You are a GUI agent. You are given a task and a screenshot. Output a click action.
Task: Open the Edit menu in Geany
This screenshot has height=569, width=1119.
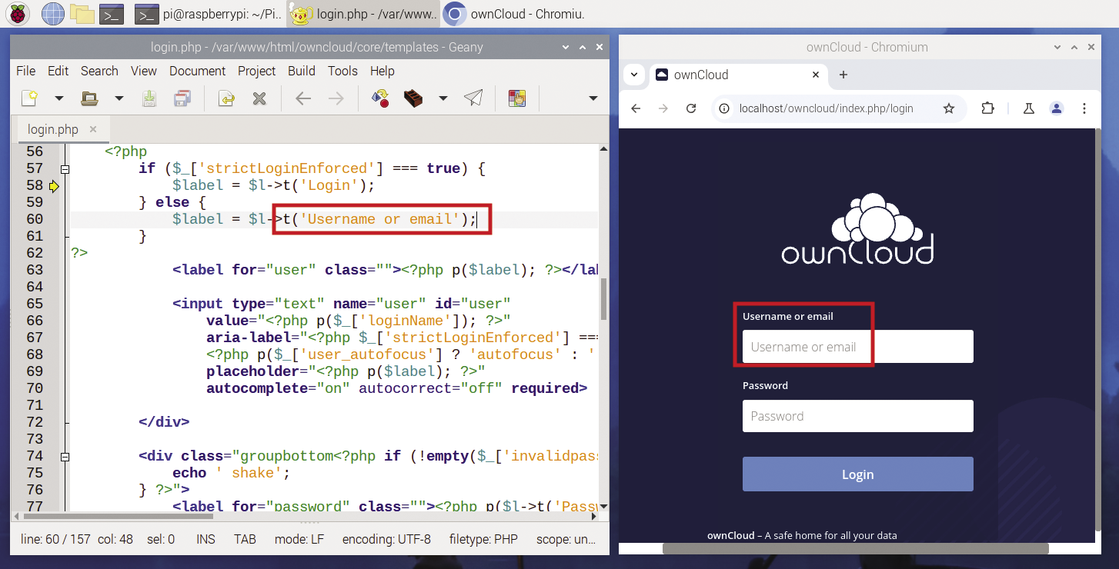58,71
